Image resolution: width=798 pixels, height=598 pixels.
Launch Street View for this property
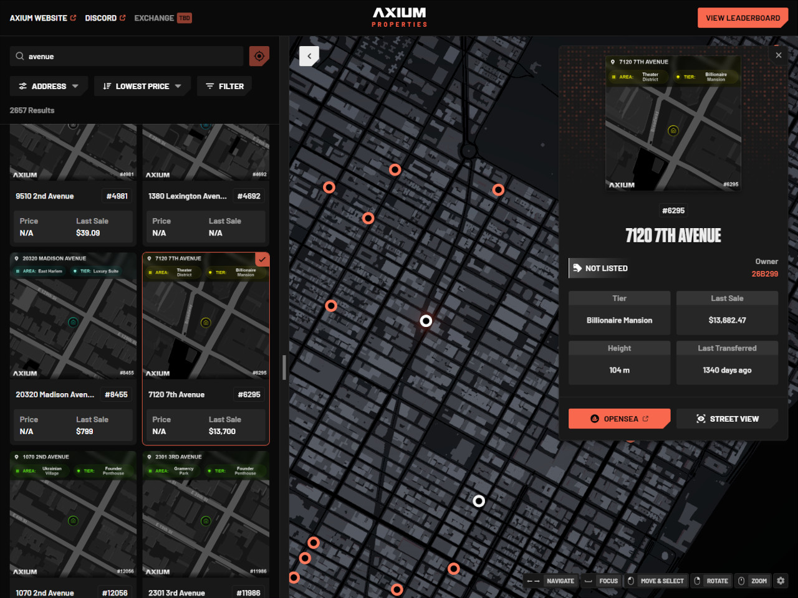tap(727, 419)
